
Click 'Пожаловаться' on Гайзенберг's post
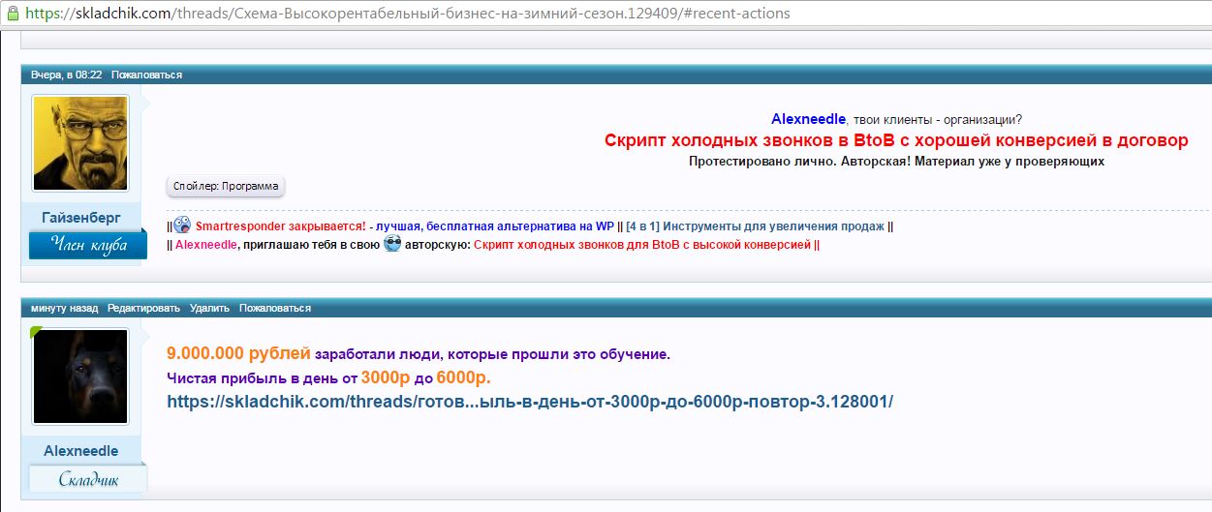(146, 75)
